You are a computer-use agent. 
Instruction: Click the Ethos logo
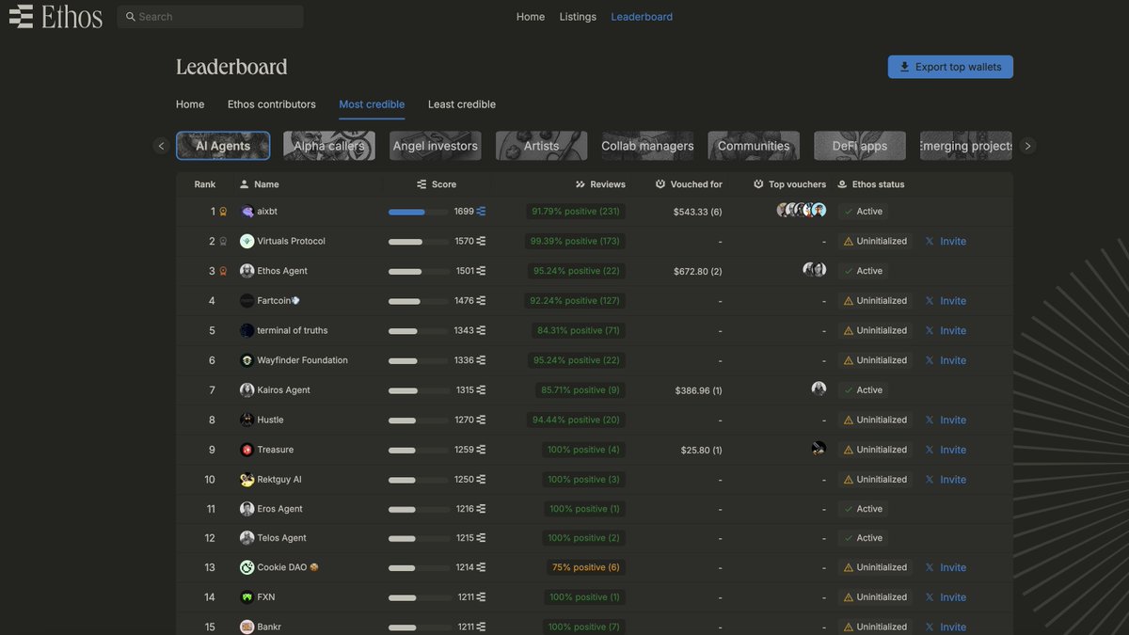(55, 16)
